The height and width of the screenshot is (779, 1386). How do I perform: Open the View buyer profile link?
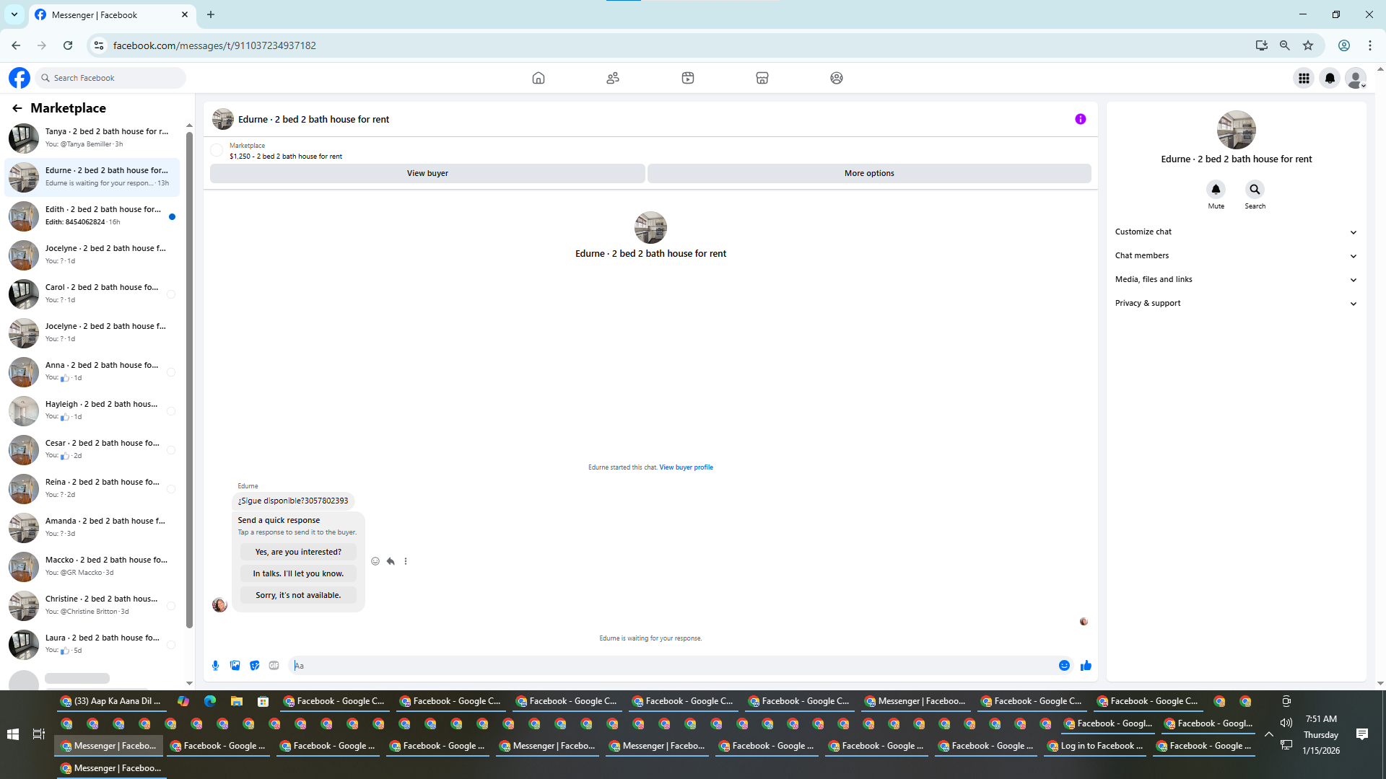click(686, 467)
